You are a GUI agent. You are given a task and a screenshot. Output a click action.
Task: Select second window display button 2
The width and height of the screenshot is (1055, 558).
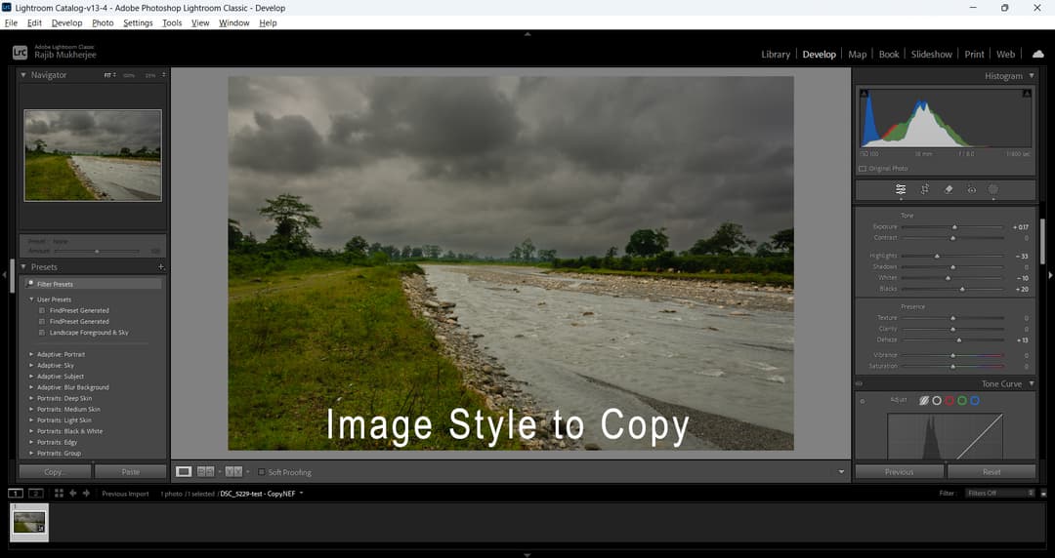36,494
